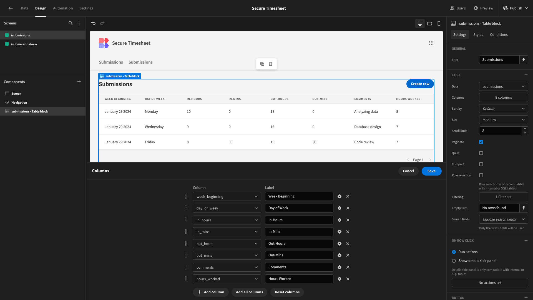
Task: Open the Data submissions dropdown
Action: pyautogui.click(x=504, y=86)
